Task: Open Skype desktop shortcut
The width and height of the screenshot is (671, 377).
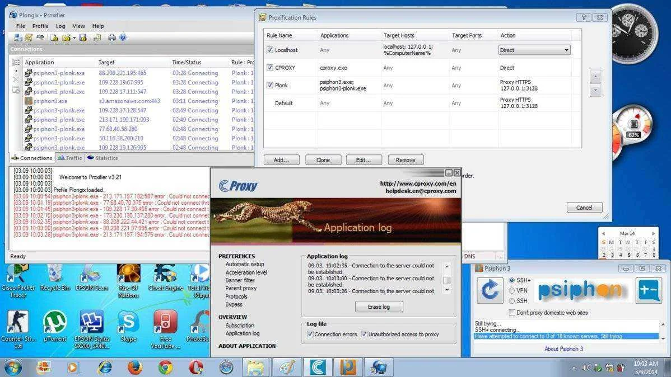Action: click(128, 326)
